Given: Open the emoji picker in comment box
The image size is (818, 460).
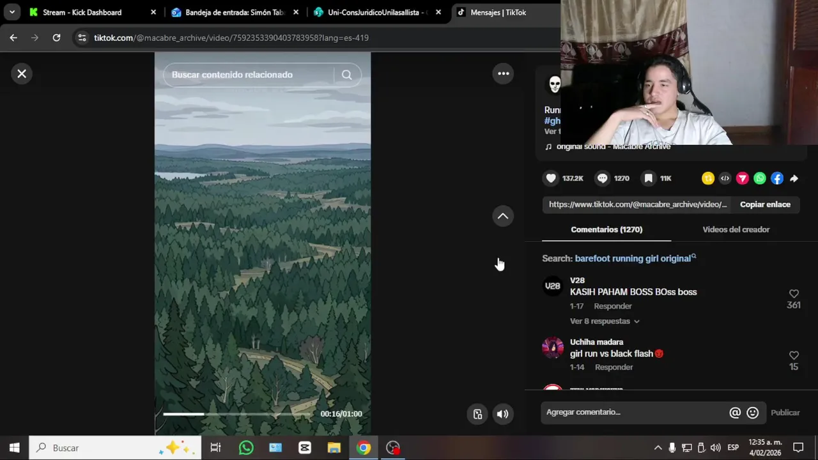Looking at the screenshot, I should point(753,413).
